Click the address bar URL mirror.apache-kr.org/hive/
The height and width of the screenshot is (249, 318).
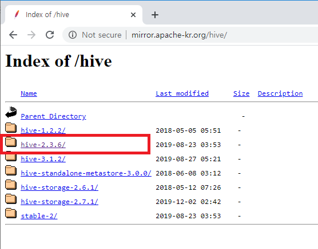(x=179, y=35)
